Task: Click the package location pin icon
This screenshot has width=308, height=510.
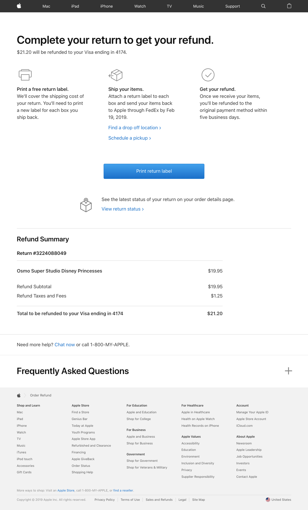Action: coord(86,205)
